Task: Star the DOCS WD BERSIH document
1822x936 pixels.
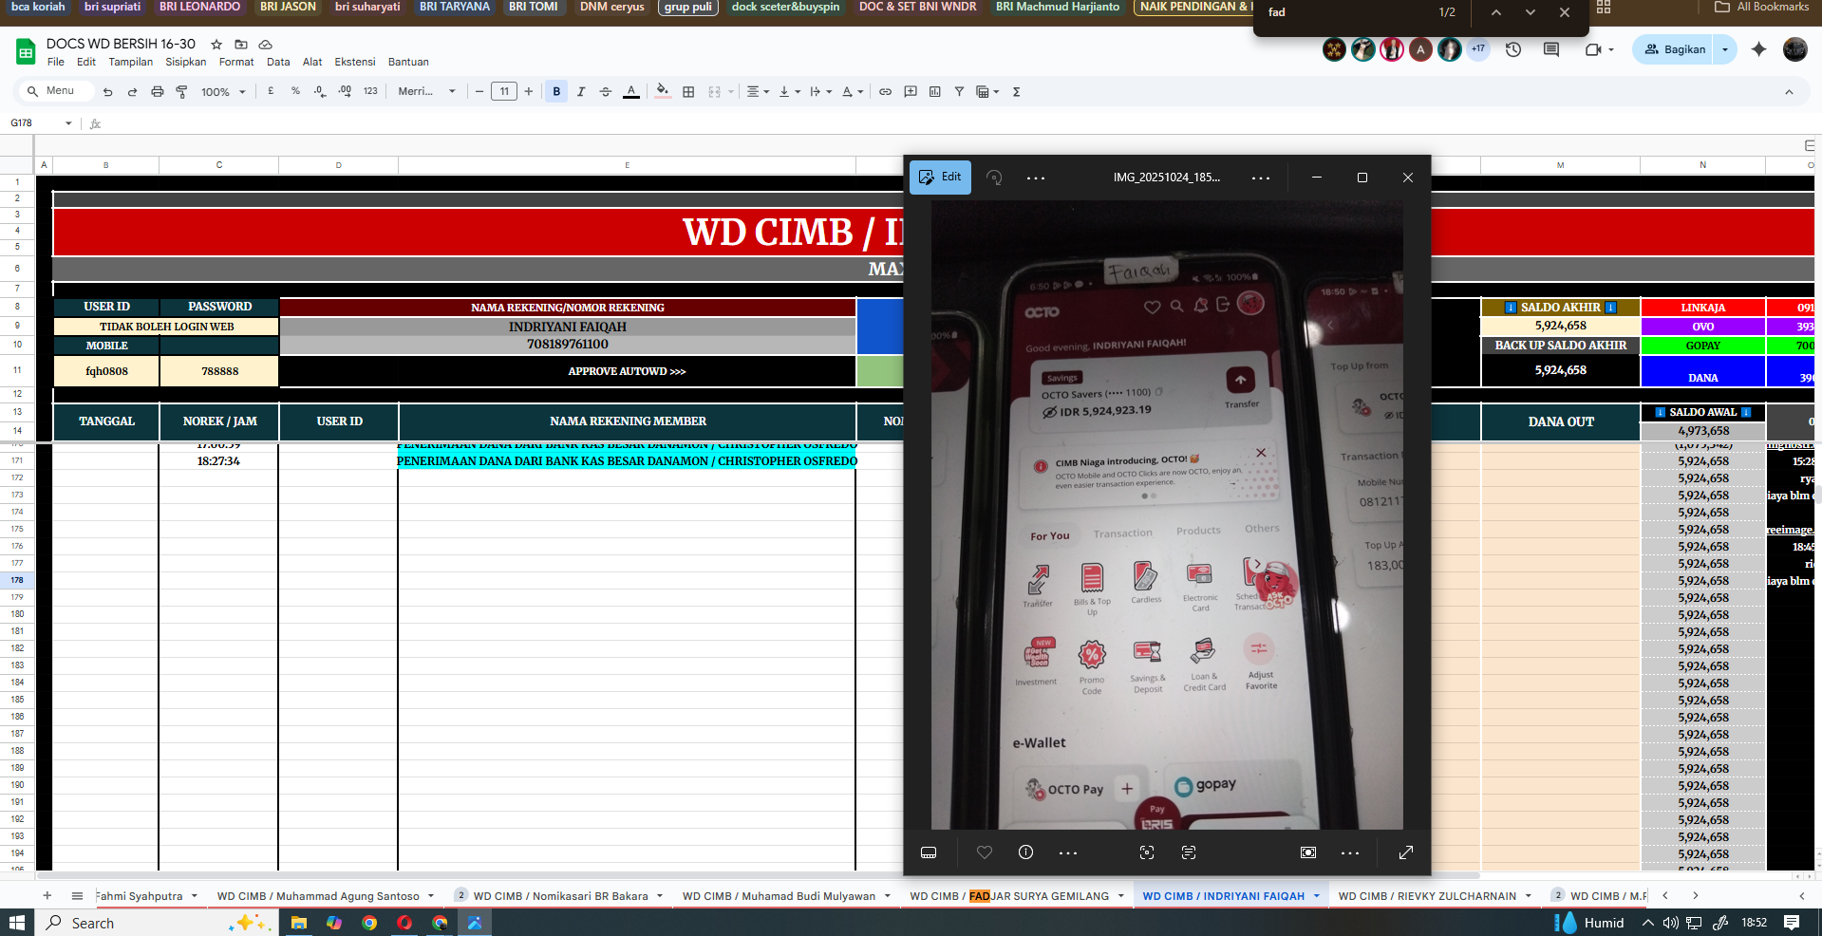Action: [x=216, y=45]
